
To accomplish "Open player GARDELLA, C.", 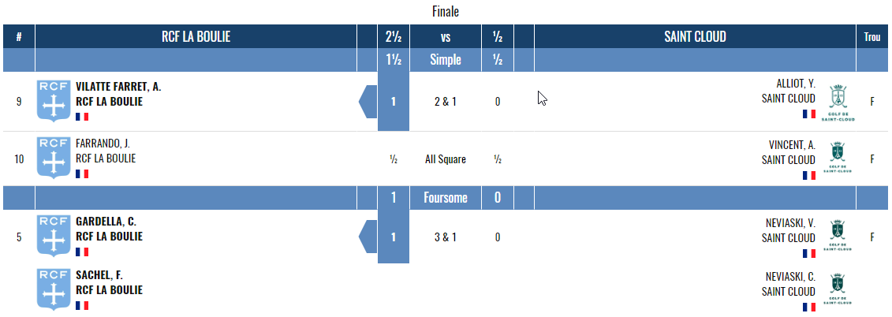I will click(x=106, y=222).
